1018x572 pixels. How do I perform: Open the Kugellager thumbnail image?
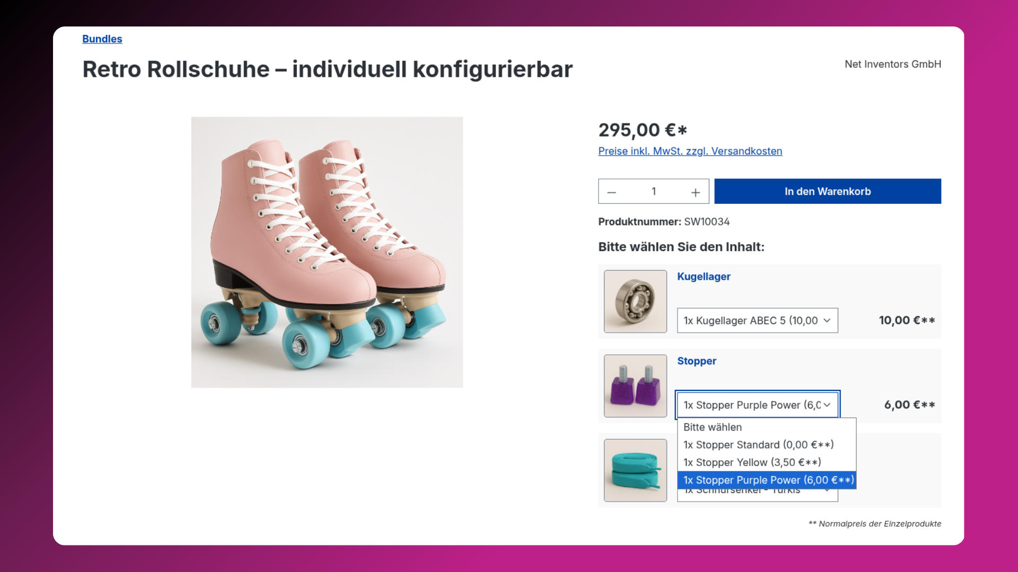pyautogui.click(x=635, y=301)
